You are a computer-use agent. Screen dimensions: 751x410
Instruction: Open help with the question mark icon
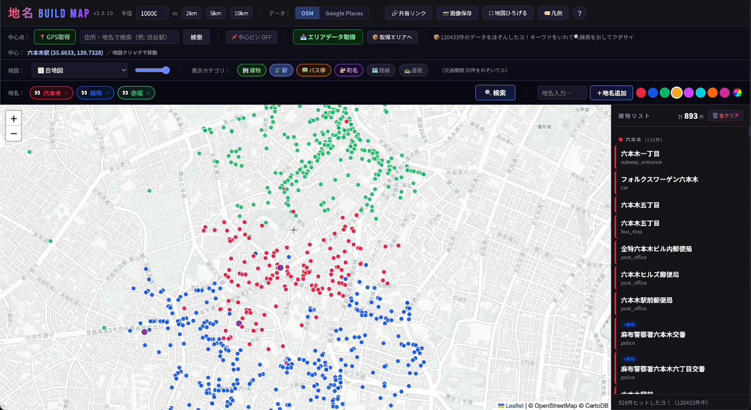(x=579, y=13)
